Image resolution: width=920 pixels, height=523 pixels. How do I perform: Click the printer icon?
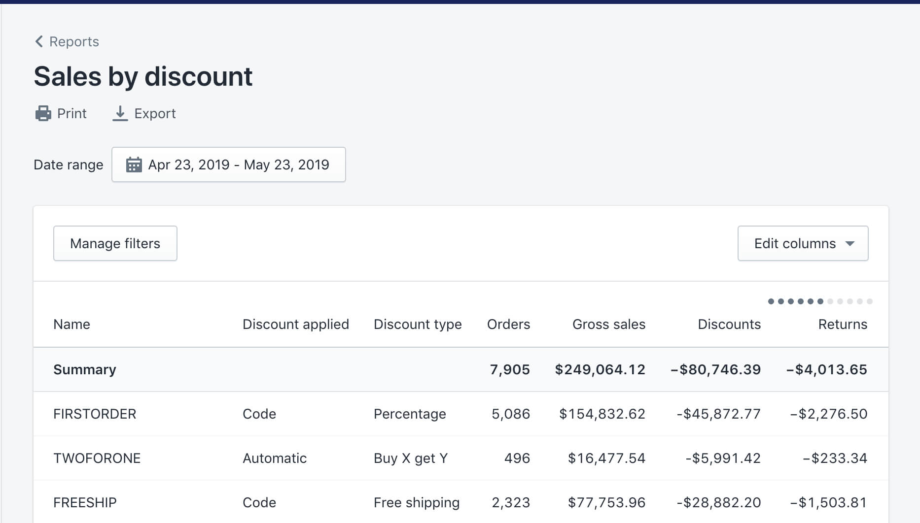click(x=43, y=113)
